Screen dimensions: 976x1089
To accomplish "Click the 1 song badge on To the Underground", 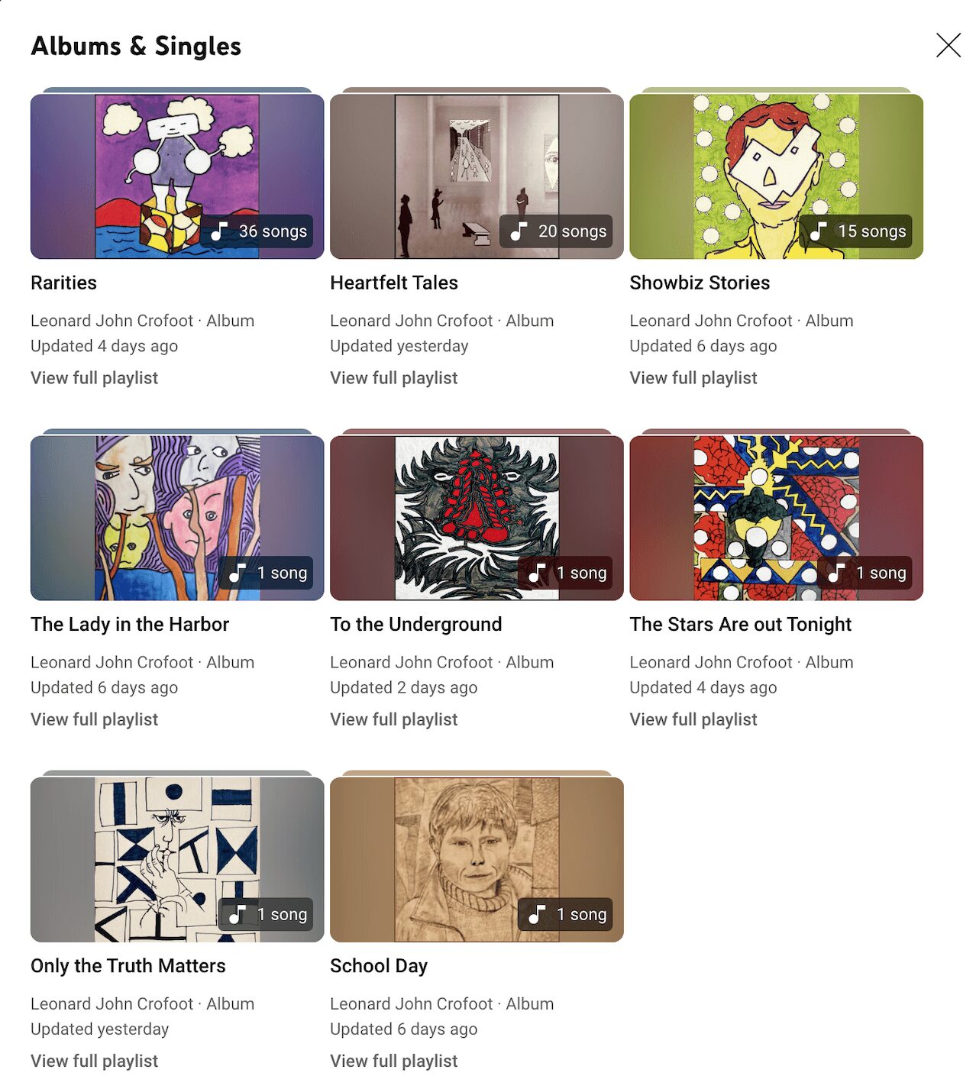I will point(566,572).
